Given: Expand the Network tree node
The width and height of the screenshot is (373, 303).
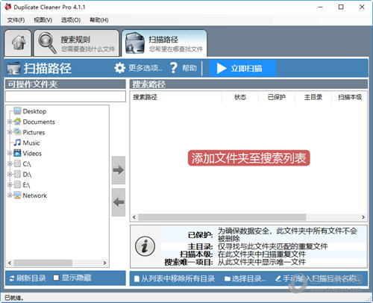Looking at the screenshot, I should tap(10, 196).
